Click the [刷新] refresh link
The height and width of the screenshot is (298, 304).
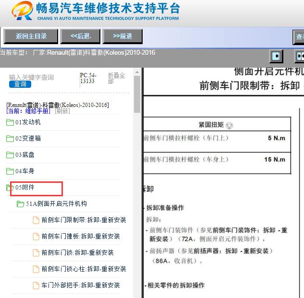[62, 111]
